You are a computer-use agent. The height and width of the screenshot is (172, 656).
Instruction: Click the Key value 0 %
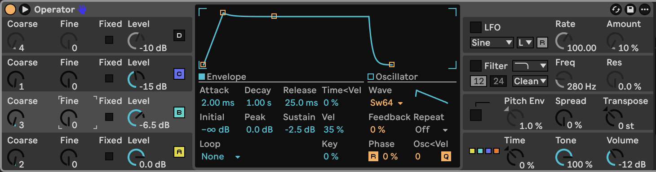(331, 156)
